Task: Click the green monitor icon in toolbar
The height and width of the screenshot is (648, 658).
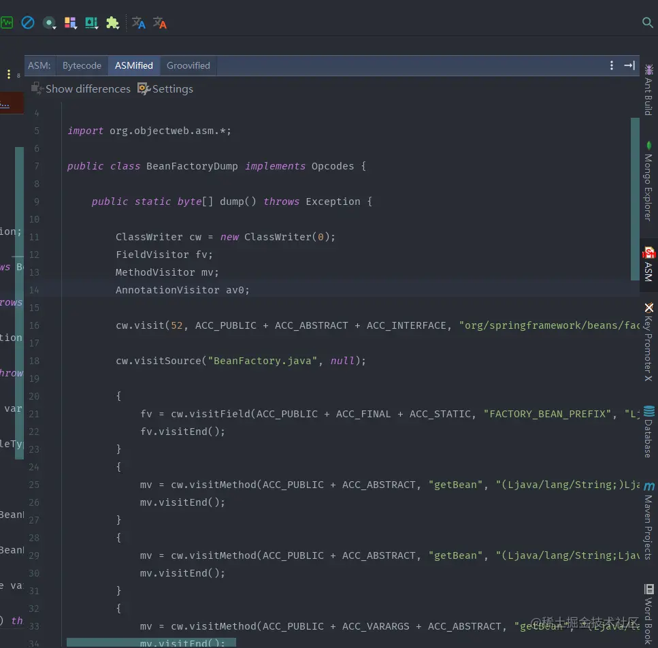Action: [6, 22]
